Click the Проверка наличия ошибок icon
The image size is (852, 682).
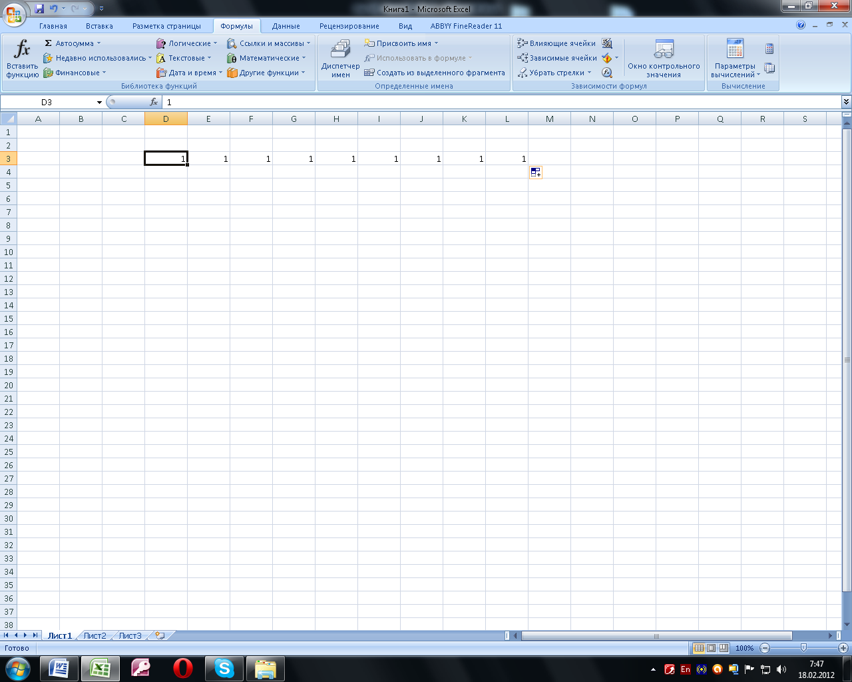pos(607,58)
